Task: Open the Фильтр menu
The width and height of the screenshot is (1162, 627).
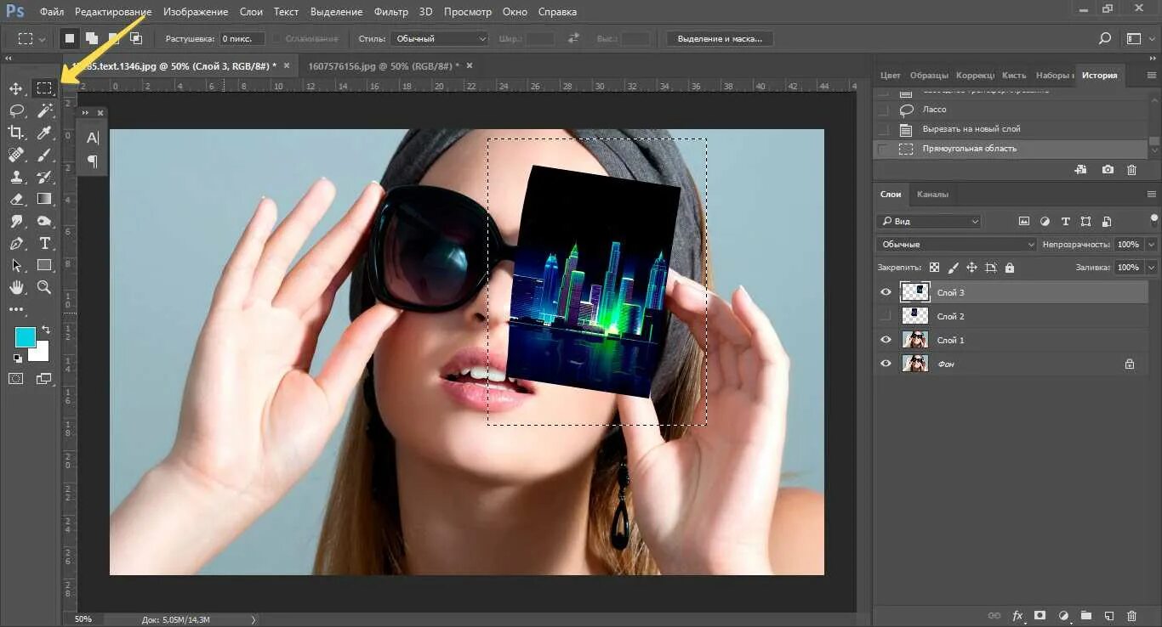Action: click(391, 12)
